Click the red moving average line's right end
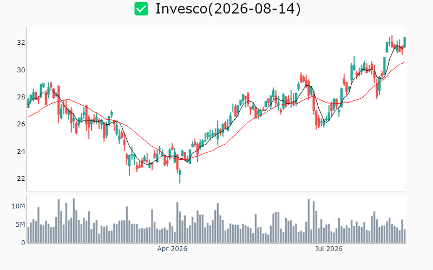 (404, 62)
